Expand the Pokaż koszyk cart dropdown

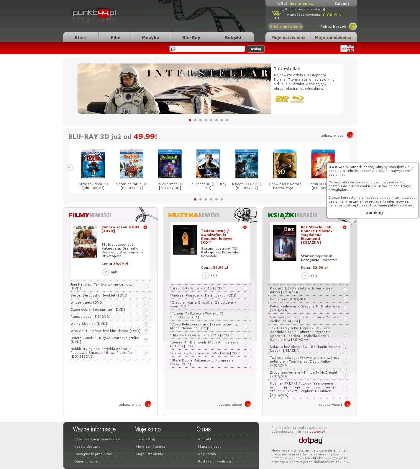(353, 27)
